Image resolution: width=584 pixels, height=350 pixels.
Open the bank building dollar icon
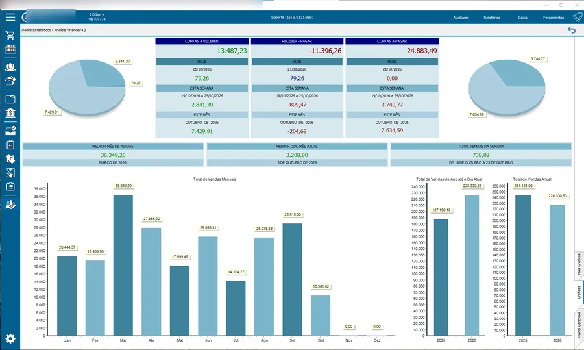[10, 112]
